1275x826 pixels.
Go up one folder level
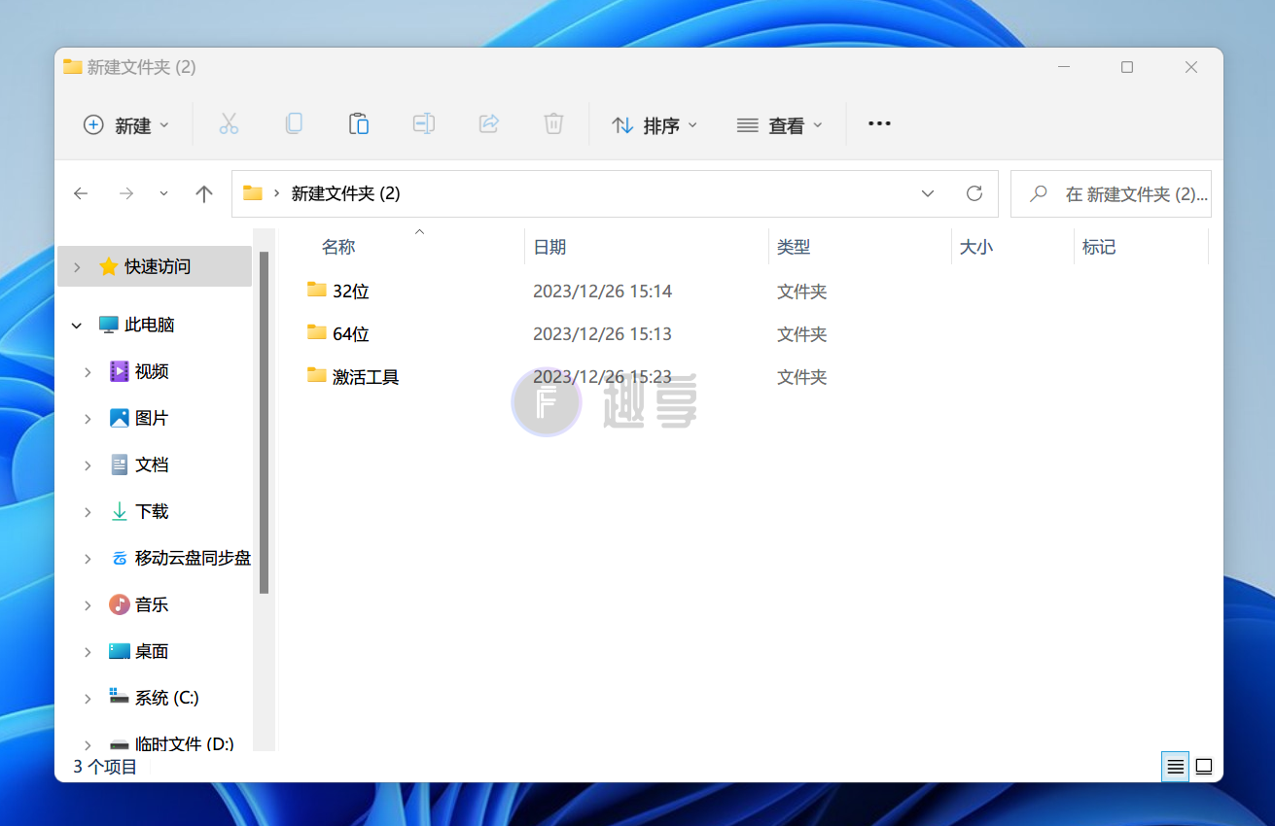[x=203, y=193]
